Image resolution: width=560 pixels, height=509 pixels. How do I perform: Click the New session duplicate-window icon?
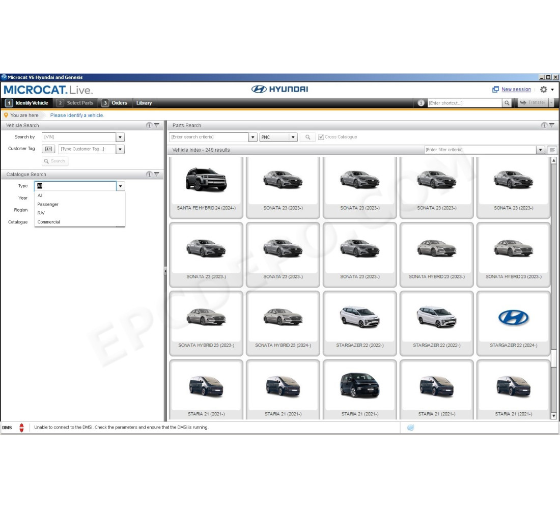(x=496, y=89)
